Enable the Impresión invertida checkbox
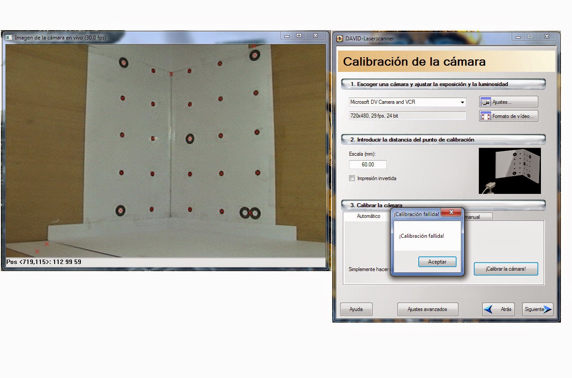The width and height of the screenshot is (572, 378). [352, 178]
